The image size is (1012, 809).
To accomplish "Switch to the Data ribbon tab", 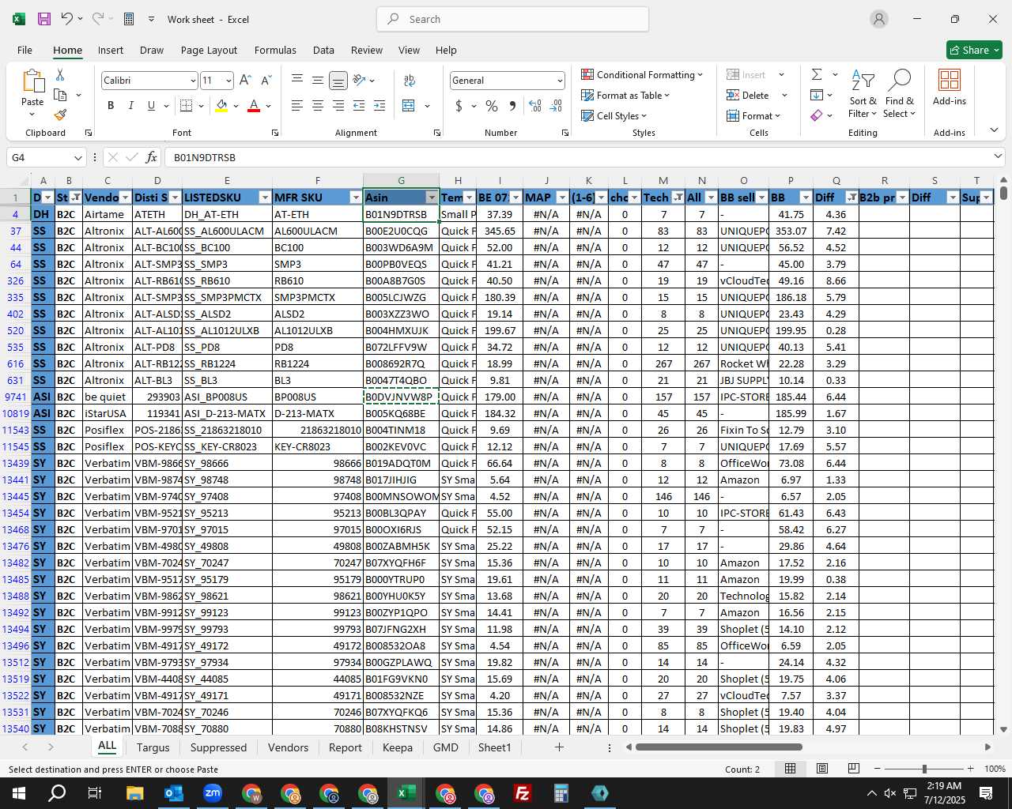I will (x=323, y=50).
